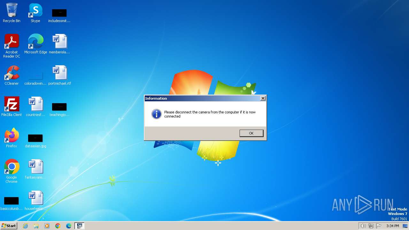Click the Show desktop button
Viewport: 409px width, 230px height.
pos(405,226)
